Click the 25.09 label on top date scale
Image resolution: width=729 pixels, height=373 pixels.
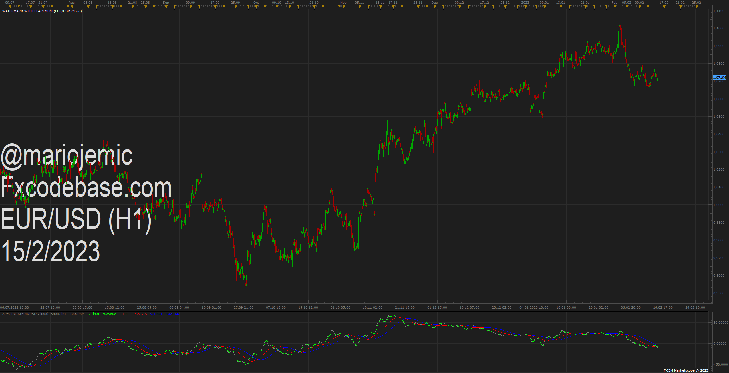click(x=235, y=3)
